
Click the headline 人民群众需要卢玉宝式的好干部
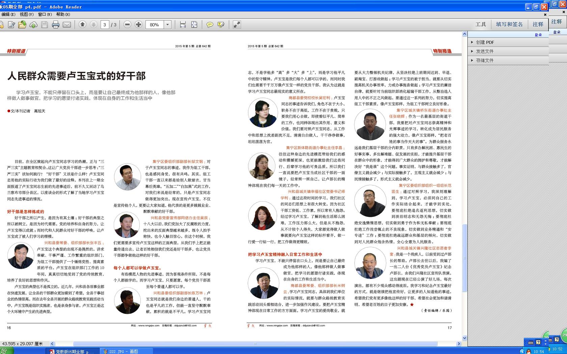(x=77, y=76)
